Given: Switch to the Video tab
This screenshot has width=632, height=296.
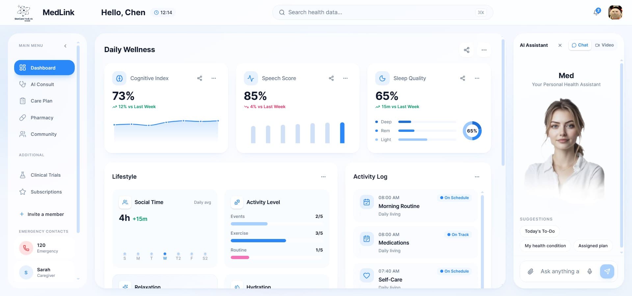Looking at the screenshot, I should coord(604,45).
